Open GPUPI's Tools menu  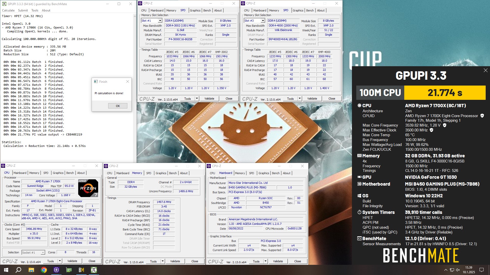click(35, 10)
